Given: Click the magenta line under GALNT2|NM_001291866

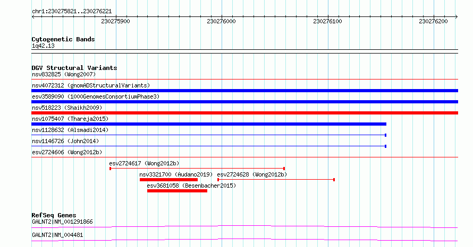Looking at the screenshot, I should (244, 226).
